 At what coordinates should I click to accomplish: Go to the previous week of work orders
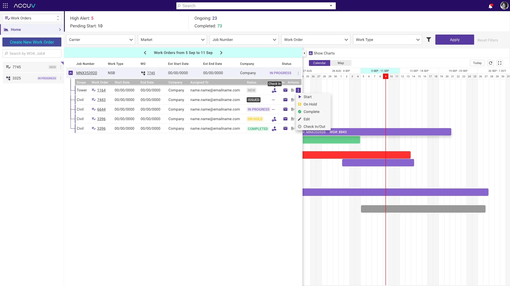pos(145,53)
